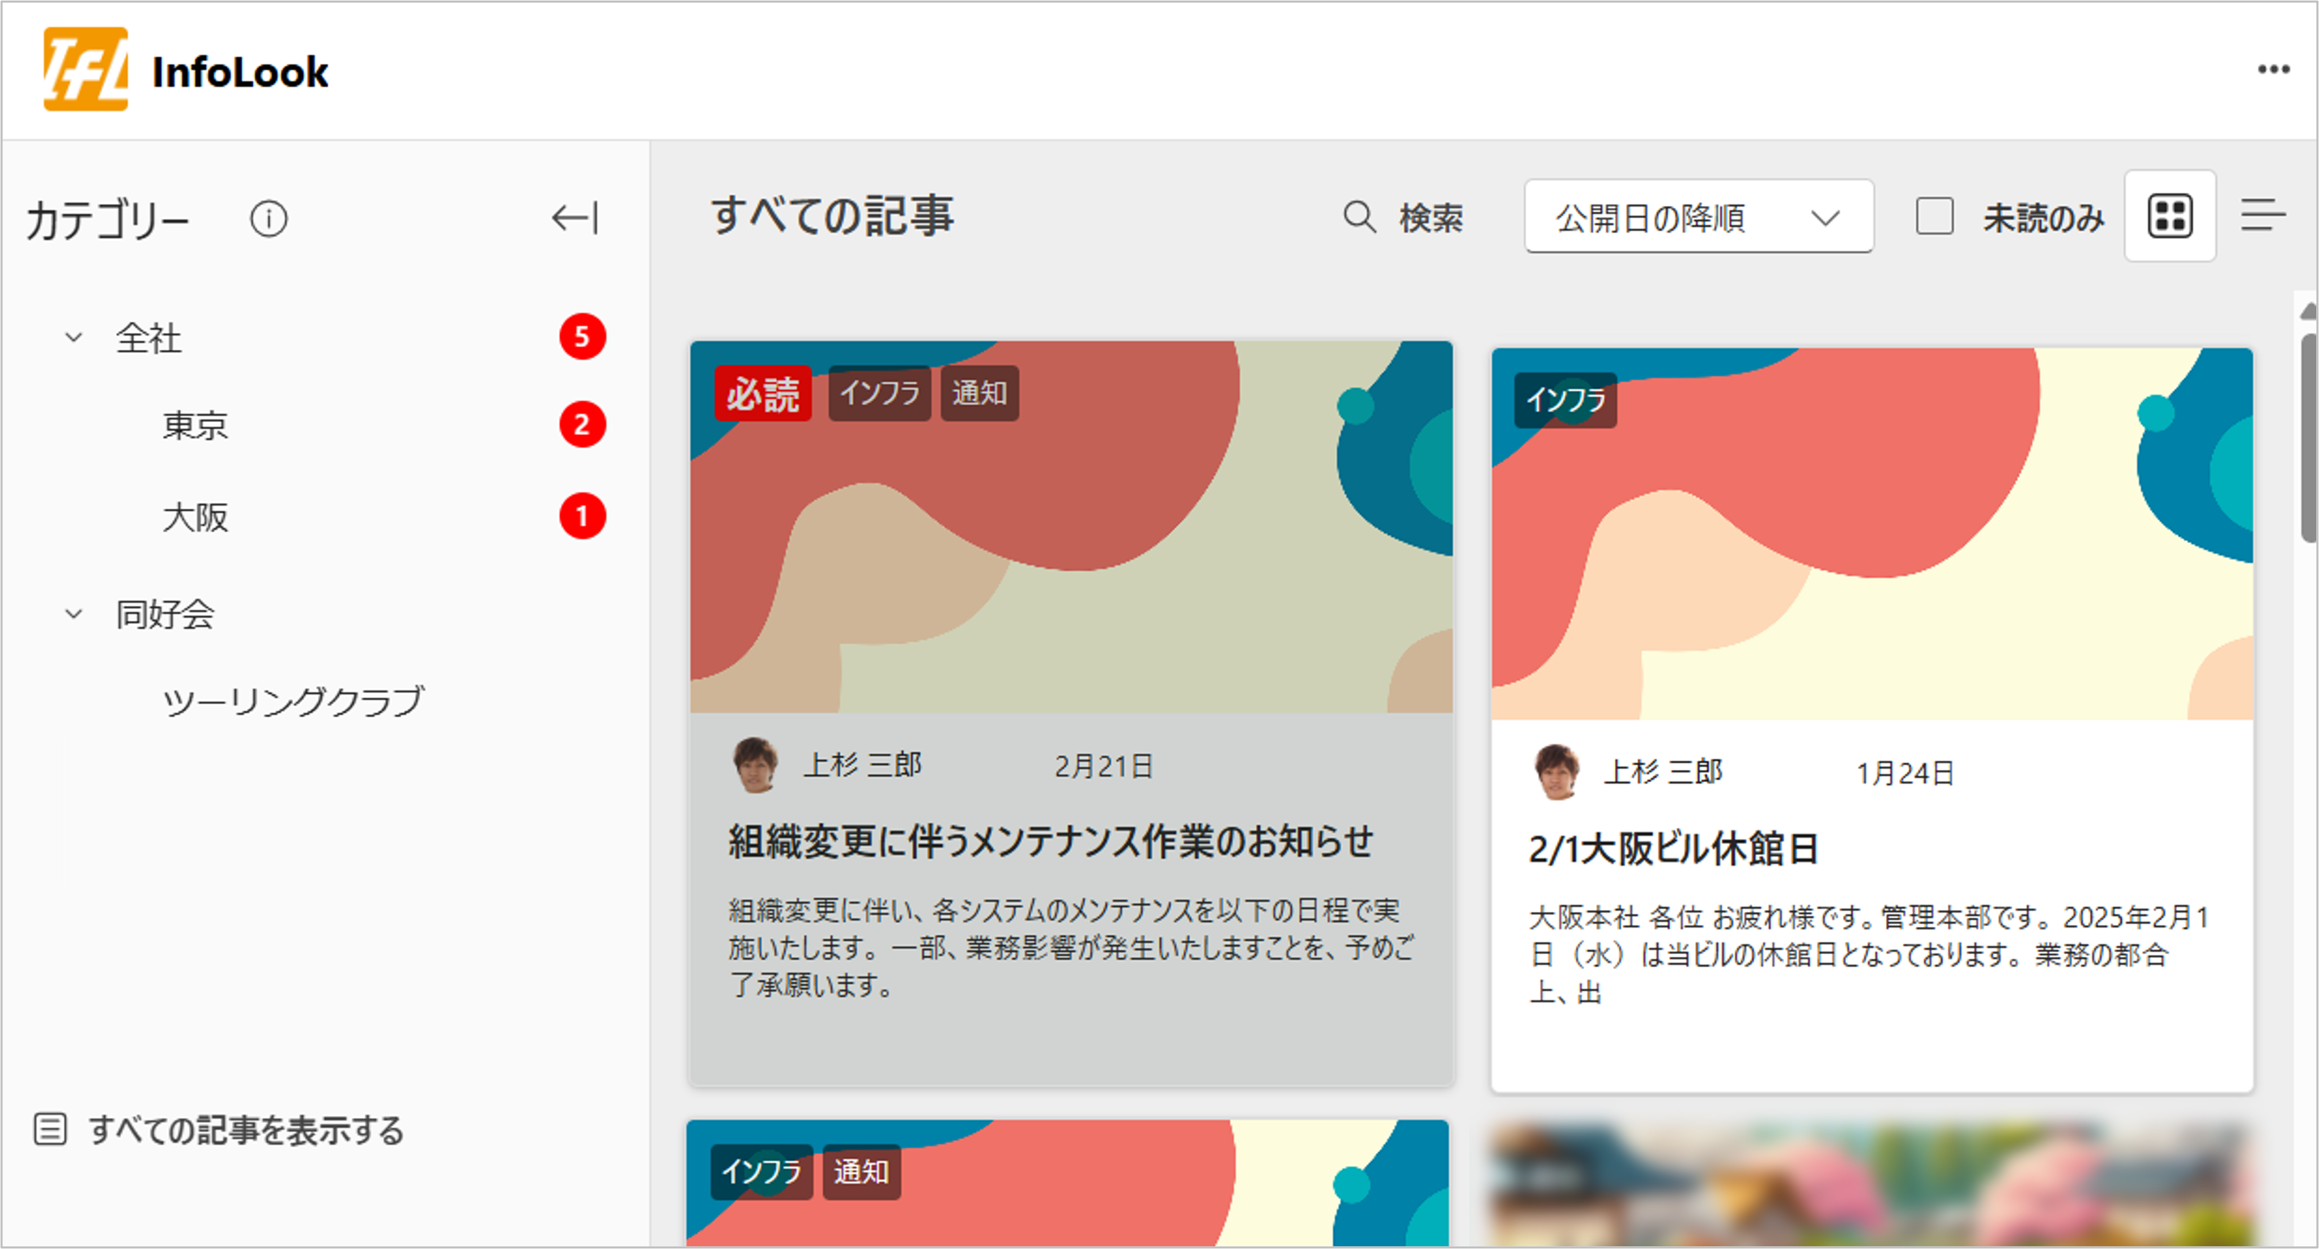Click 上杉 三郎 avatar on 2月21日 article
Viewport: 2319px width, 1249px height.
click(754, 765)
